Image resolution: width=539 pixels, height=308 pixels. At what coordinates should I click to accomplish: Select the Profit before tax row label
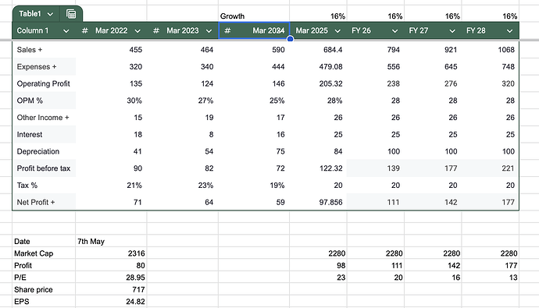(x=44, y=168)
